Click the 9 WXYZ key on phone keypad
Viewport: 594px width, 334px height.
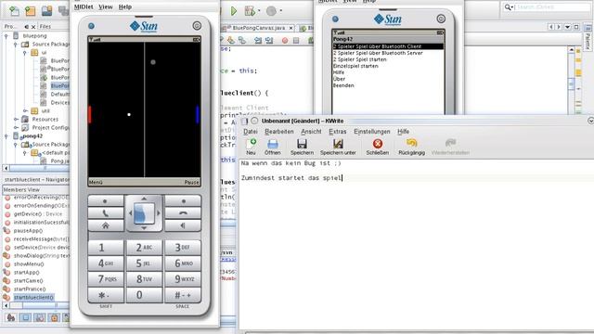pos(183,279)
